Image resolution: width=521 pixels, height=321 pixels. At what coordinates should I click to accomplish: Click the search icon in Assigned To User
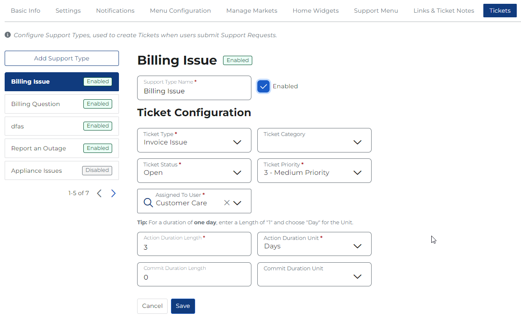148,203
